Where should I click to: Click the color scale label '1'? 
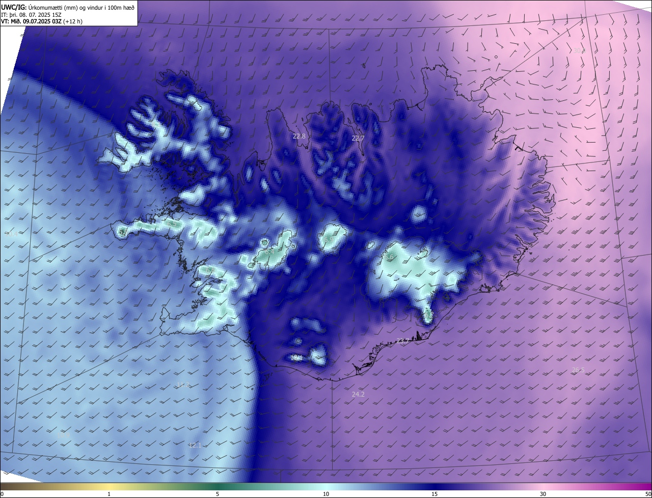coord(109,494)
